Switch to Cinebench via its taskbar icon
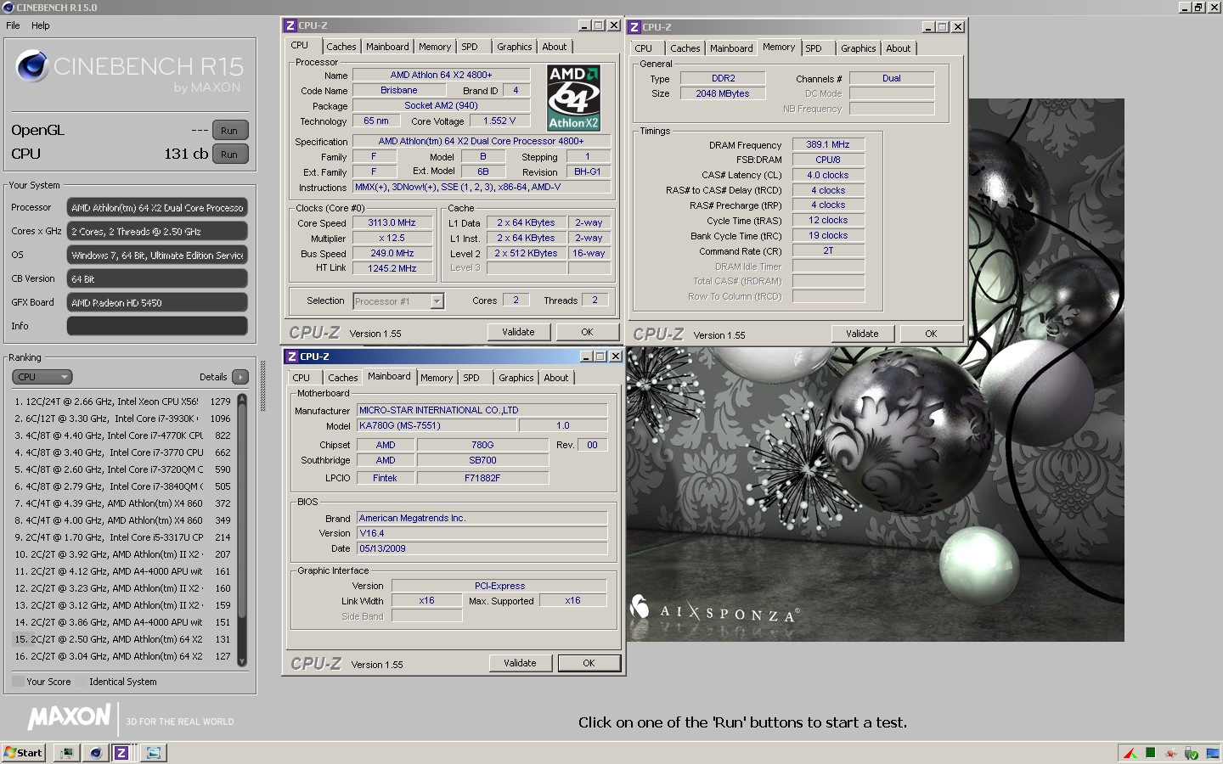This screenshot has height=764, width=1223. 95,752
